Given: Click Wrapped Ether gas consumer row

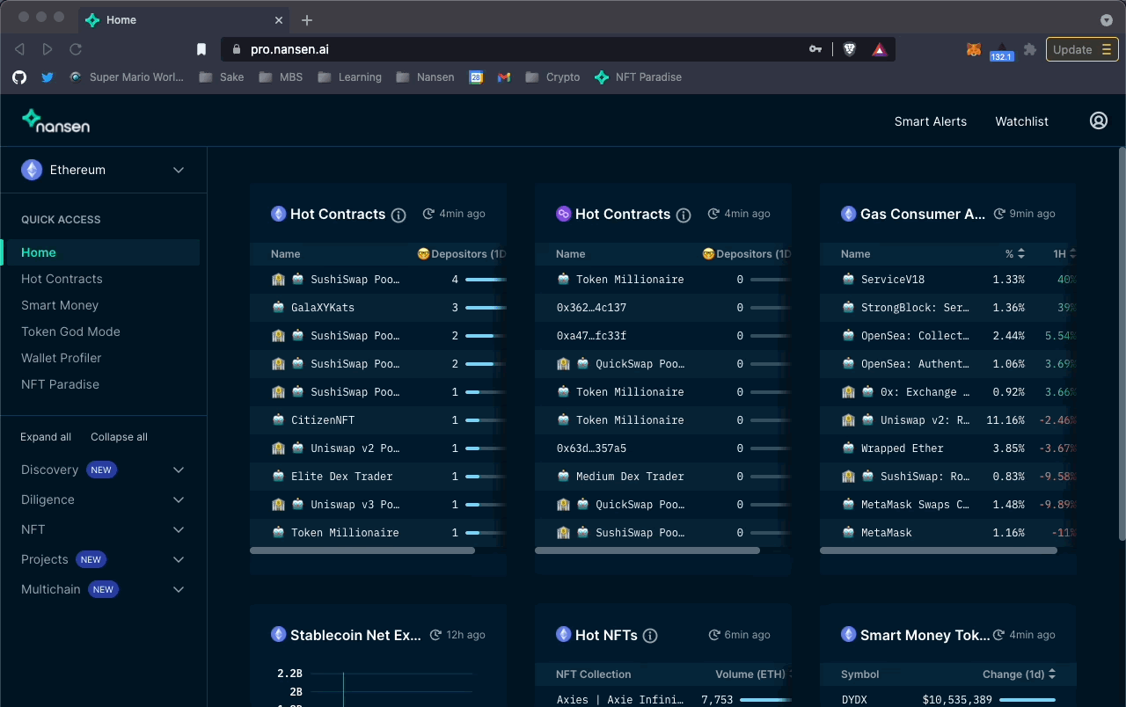Looking at the screenshot, I should [948, 448].
